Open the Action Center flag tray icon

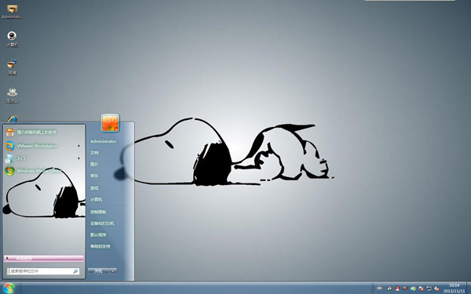[421, 289]
